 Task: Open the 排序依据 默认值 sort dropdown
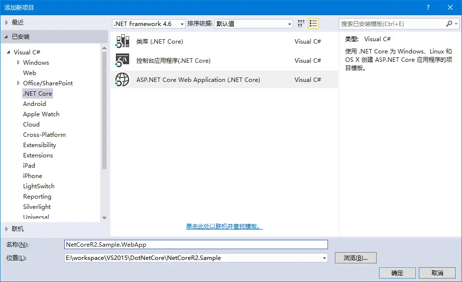click(254, 24)
